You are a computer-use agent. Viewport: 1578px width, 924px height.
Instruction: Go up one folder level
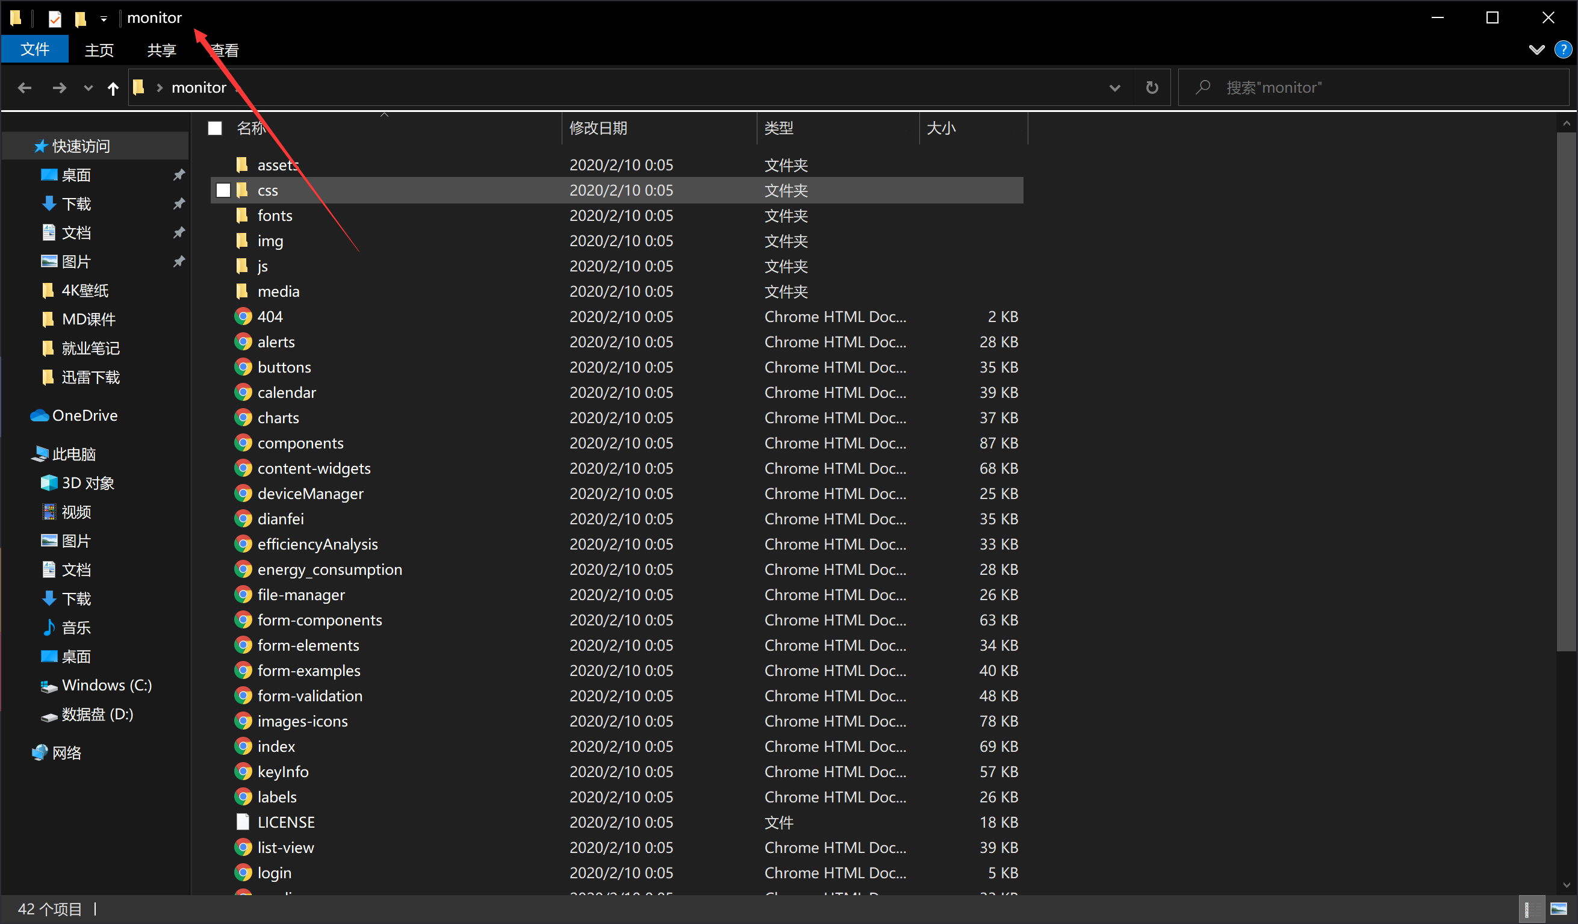(113, 88)
